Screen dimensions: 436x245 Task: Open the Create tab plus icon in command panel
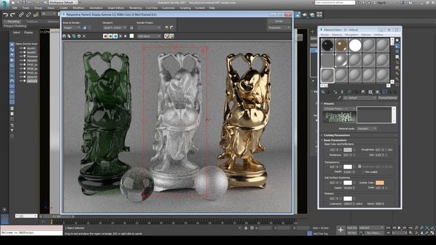(313, 32)
